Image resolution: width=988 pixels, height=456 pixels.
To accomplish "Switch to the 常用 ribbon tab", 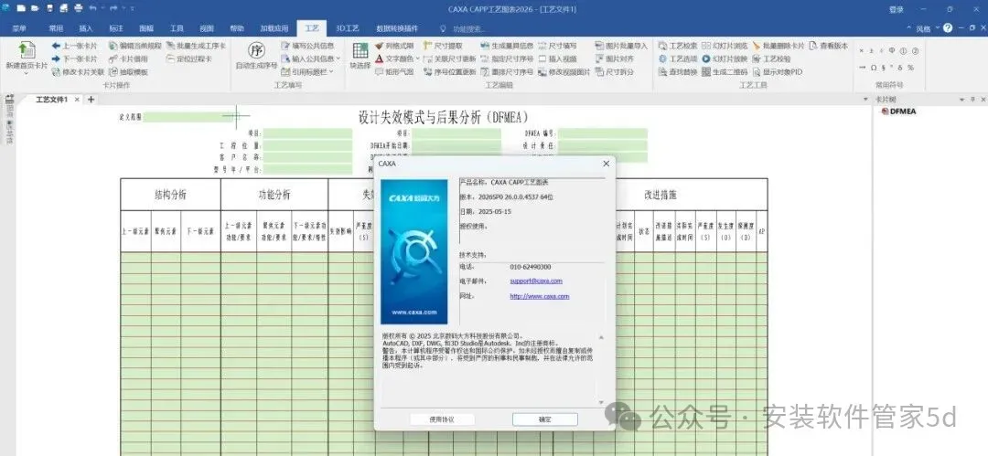I will pos(56,28).
